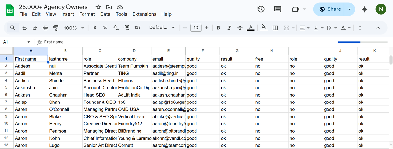Image resolution: width=393 pixels, height=149 pixels.
Task: Select cell containing aadil@ting.in
Action: [x=168, y=73]
